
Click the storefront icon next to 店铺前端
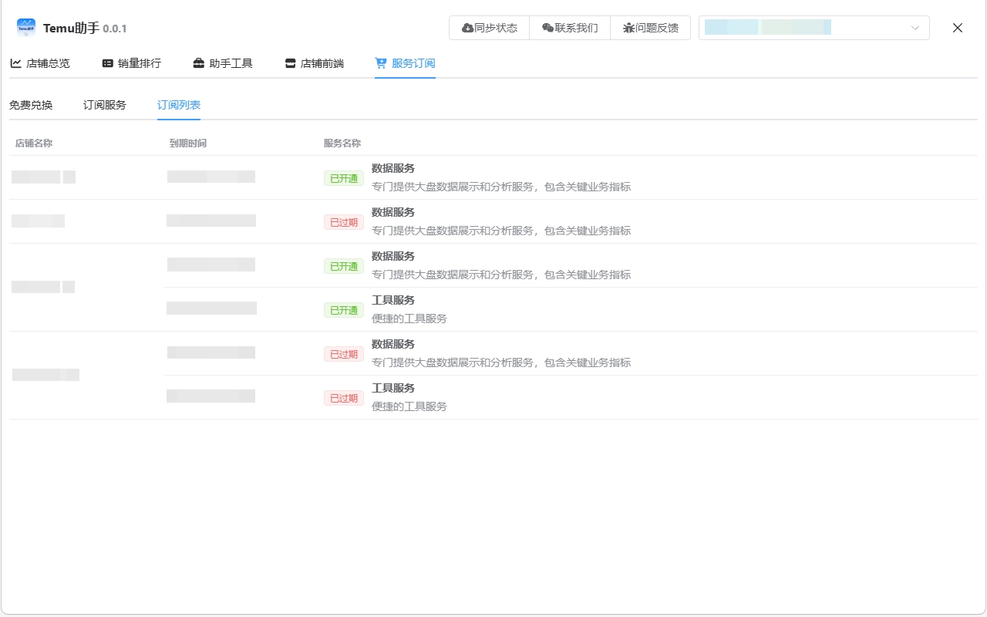289,63
